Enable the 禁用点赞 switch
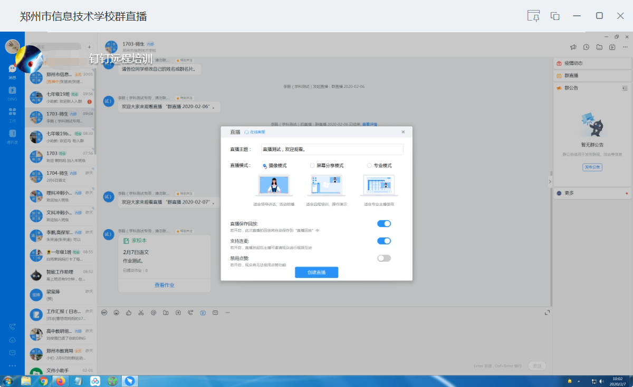 point(384,258)
